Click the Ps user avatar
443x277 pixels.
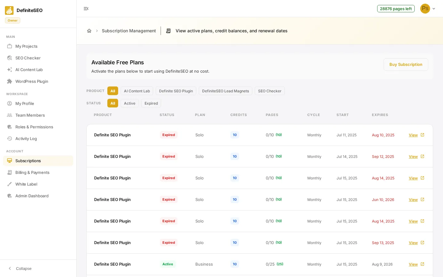(x=425, y=9)
